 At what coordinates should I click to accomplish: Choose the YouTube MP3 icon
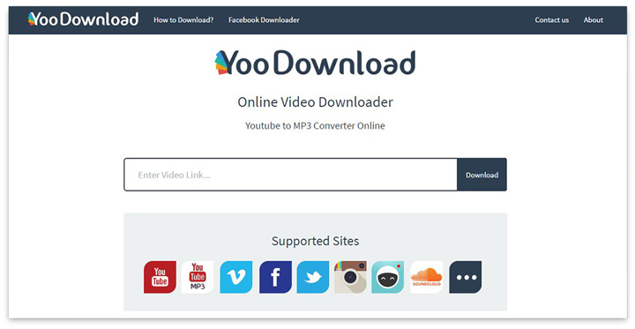pos(198,277)
